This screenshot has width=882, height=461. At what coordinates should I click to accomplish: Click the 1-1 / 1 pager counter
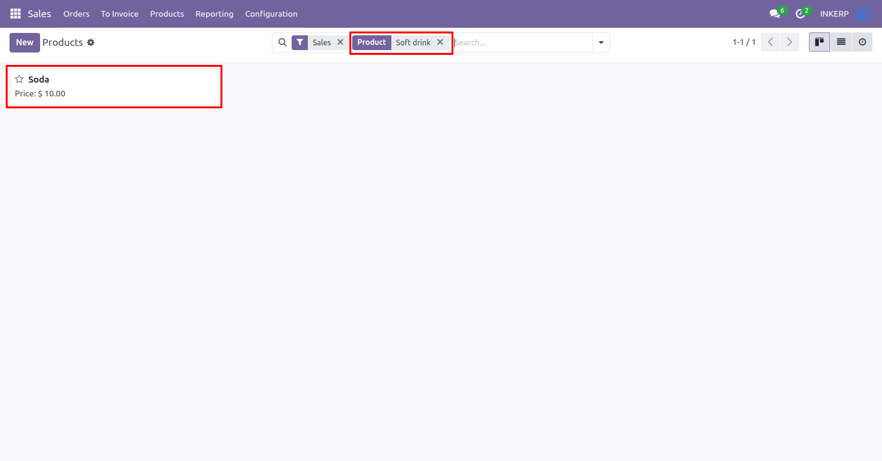744,42
